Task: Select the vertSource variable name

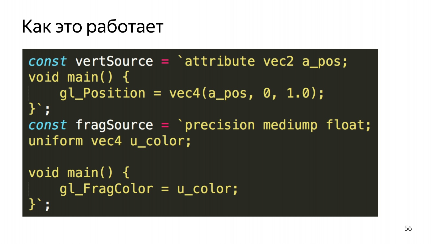Action: pyautogui.click(x=114, y=62)
